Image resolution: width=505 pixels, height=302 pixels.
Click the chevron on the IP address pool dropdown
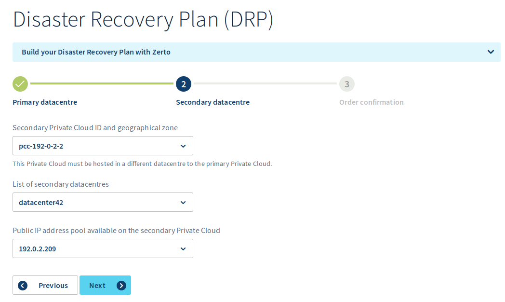tap(183, 248)
